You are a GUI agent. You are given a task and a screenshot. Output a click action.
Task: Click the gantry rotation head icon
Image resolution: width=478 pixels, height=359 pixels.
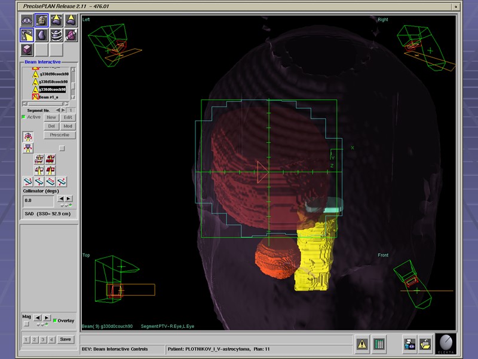(x=28, y=136)
